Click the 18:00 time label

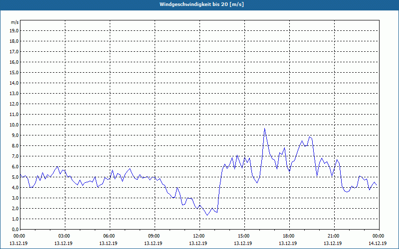click(x=289, y=236)
